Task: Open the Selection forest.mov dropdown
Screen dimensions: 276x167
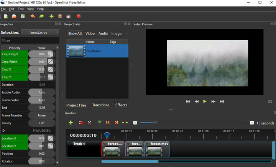Action: click(40, 33)
